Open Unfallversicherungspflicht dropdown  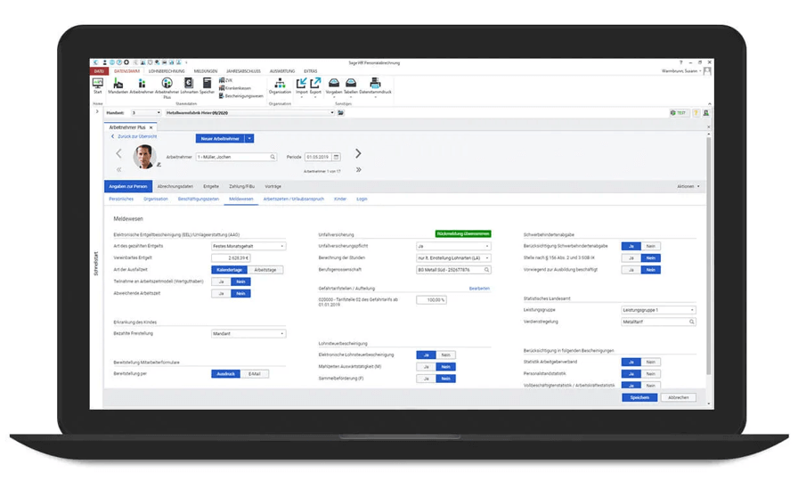point(453,246)
